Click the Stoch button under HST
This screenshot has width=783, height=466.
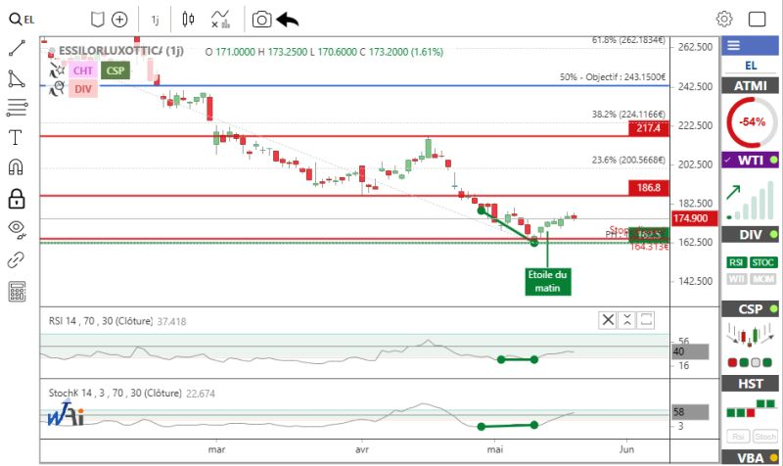coord(765,437)
